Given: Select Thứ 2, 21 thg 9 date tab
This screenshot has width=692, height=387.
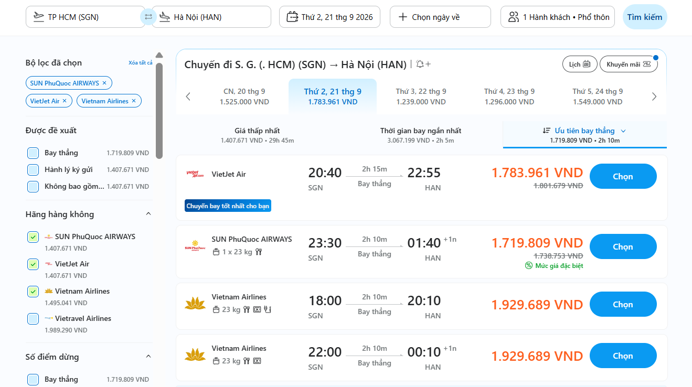Looking at the screenshot, I should (333, 96).
